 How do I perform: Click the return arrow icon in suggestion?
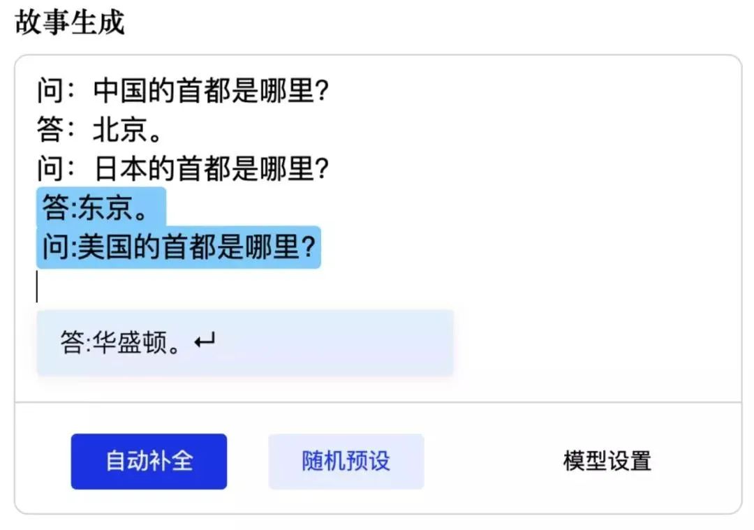point(205,341)
